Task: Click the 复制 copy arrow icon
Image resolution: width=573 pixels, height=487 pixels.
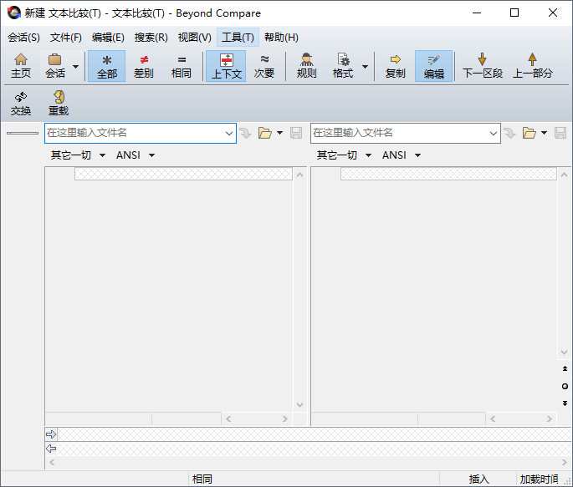Action: (395, 66)
